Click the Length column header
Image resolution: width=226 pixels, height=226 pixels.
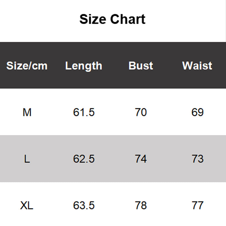pyautogui.click(x=84, y=66)
